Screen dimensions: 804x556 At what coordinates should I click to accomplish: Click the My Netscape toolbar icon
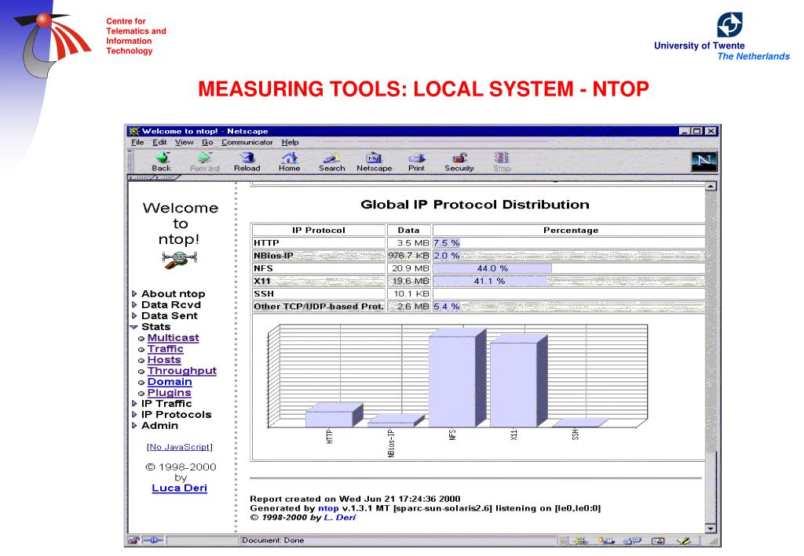tap(374, 162)
